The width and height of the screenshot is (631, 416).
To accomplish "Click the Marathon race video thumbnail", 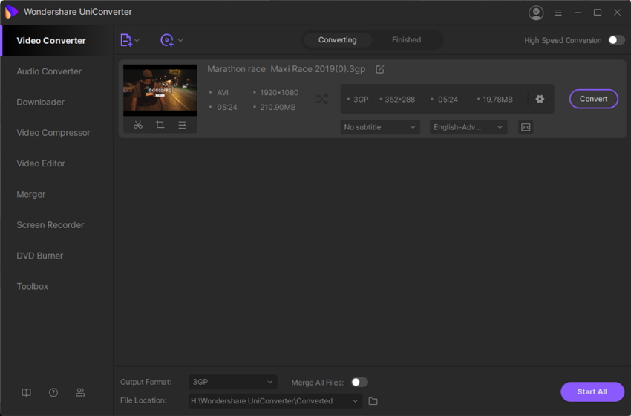I will [160, 90].
